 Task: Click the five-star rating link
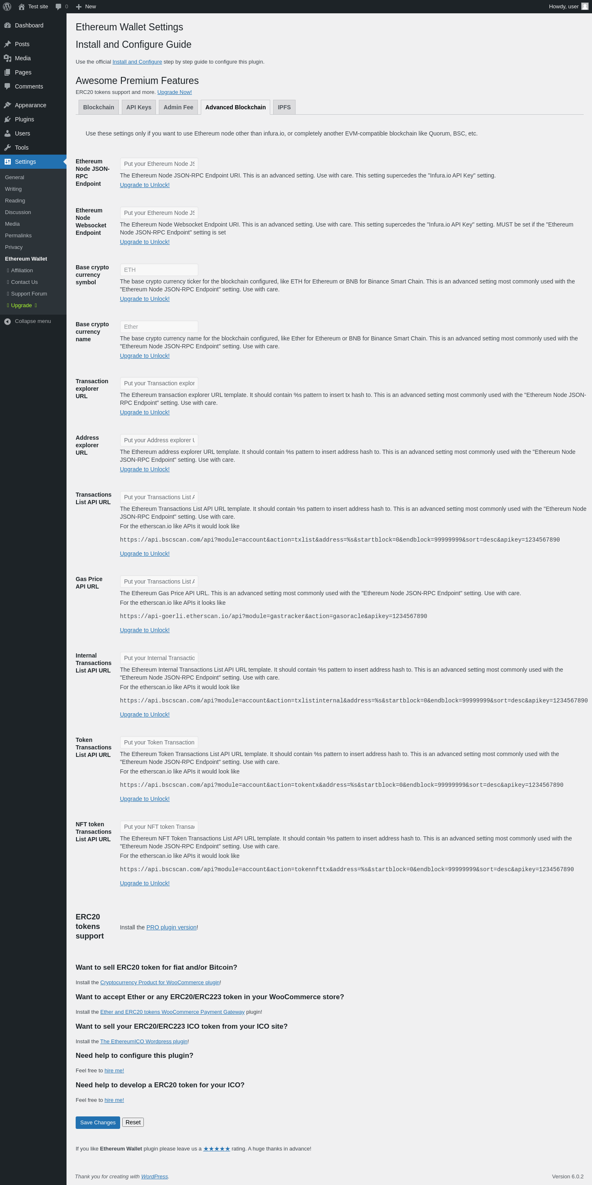[x=217, y=1149]
